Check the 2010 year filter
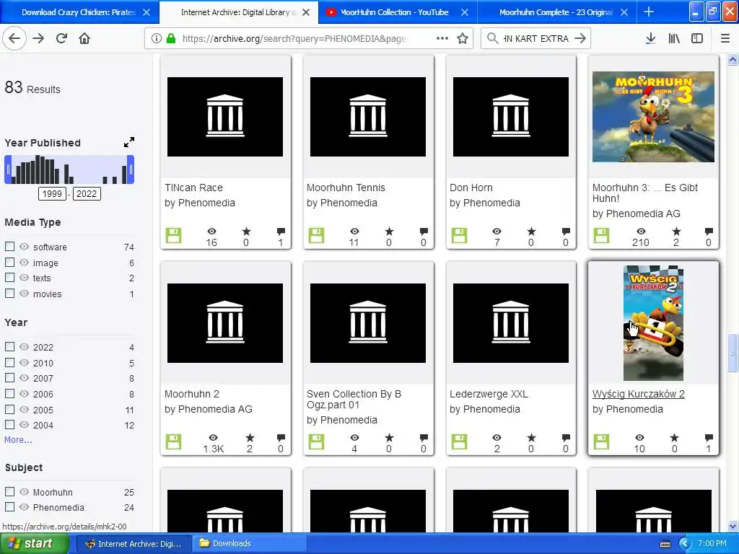 (9, 362)
